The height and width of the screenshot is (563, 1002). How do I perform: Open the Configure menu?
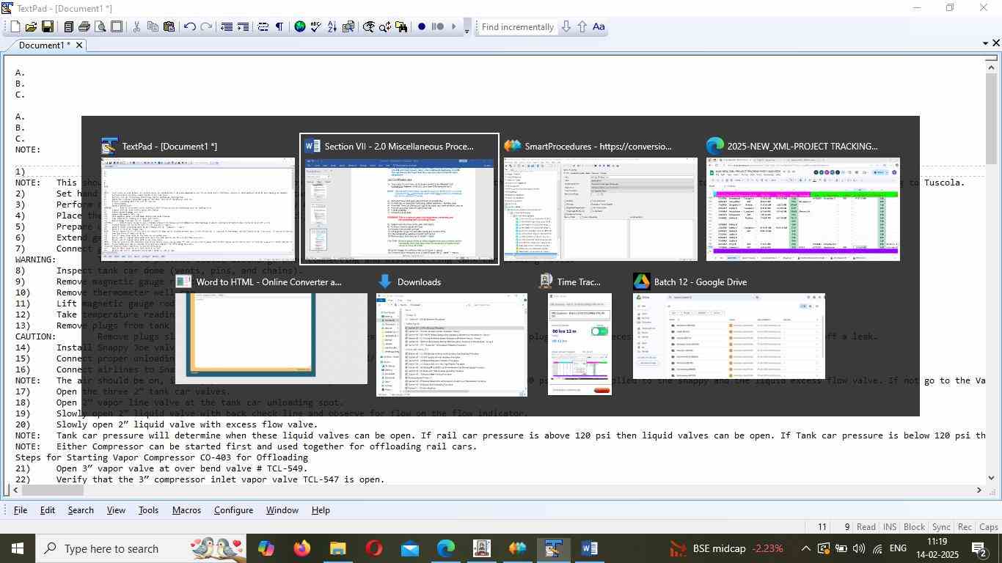pos(234,510)
